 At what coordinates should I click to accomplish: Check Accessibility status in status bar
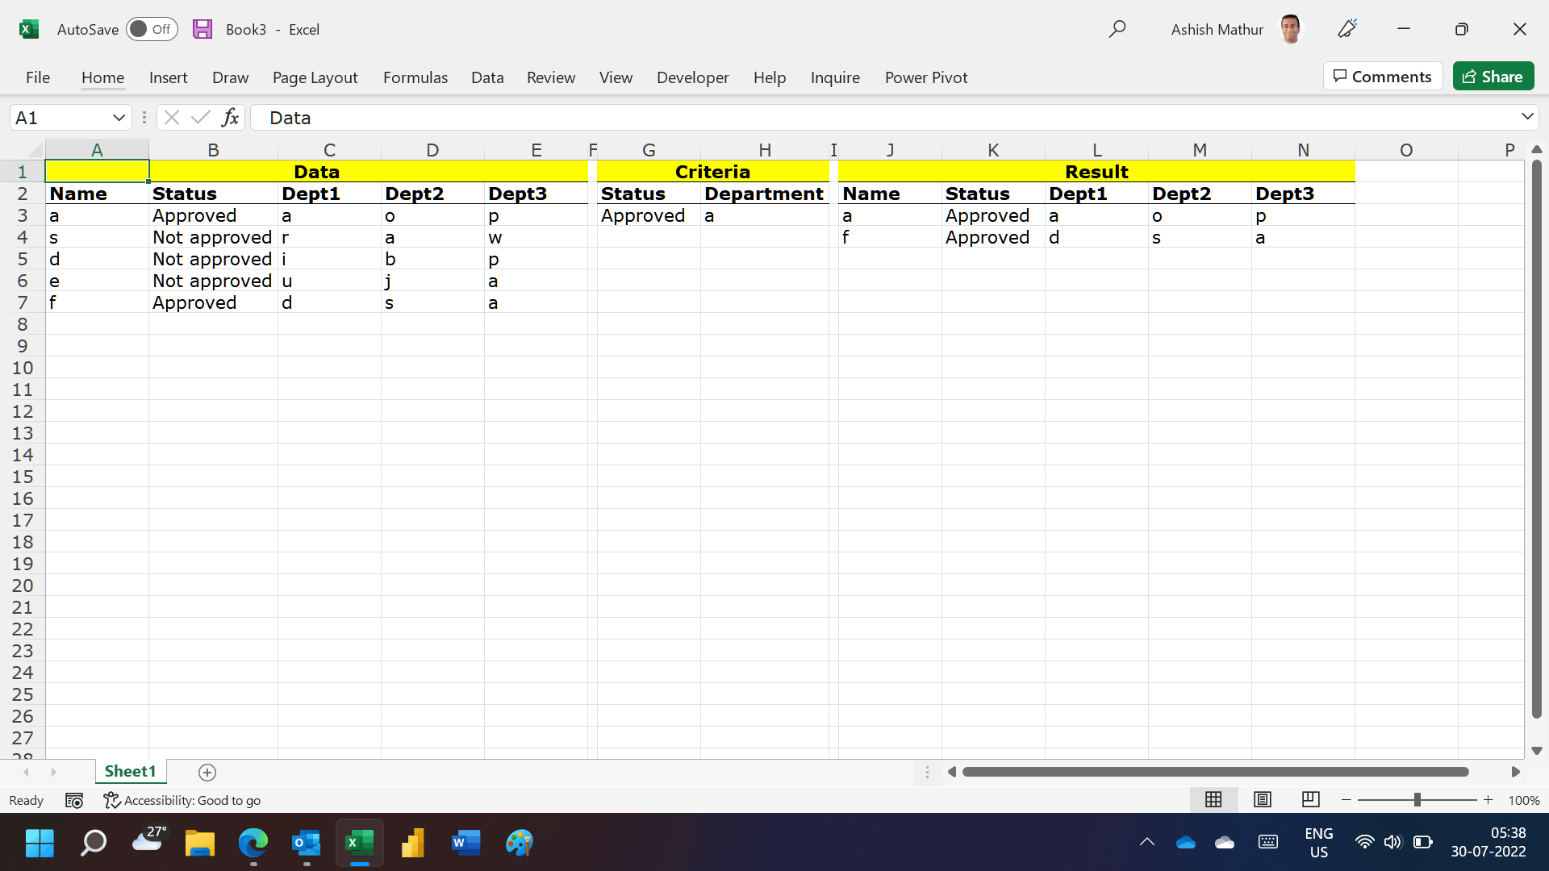coord(182,800)
